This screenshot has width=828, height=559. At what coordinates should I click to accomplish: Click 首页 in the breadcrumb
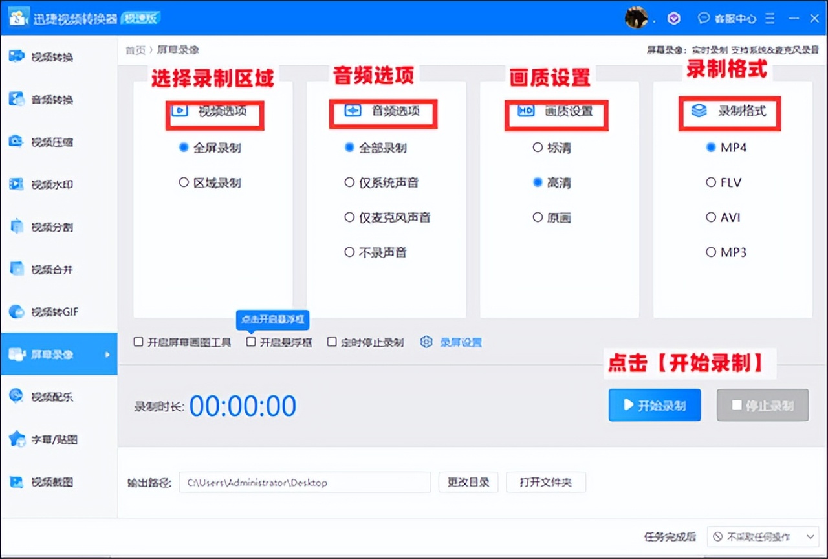136,49
